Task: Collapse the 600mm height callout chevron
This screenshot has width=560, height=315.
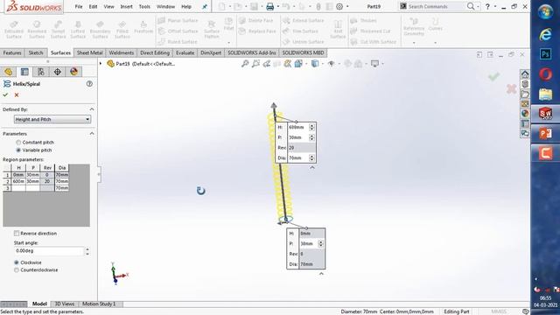Action: [312, 167]
